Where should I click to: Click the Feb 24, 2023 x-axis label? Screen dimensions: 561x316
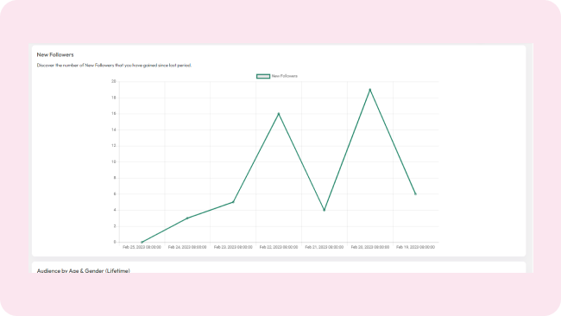click(187, 247)
